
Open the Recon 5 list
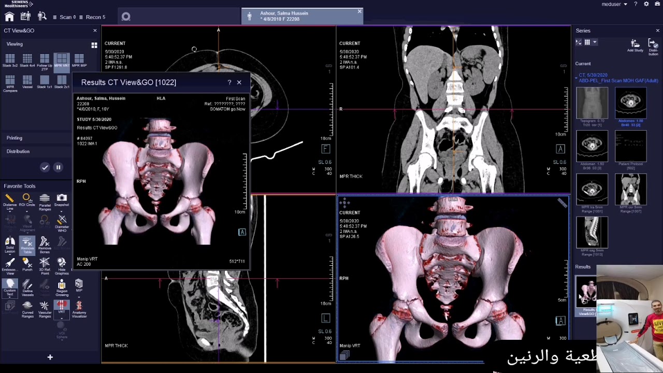pos(91,17)
